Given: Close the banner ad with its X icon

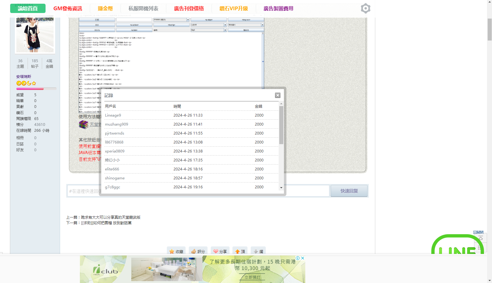Looking at the screenshot, I should pyautogui.click(x=303, y=258).
